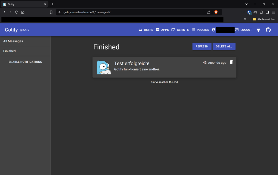The width and height of the screenshot is (278, 175).
Task: Click the Refresh button
Action: [x=202, y=47]
